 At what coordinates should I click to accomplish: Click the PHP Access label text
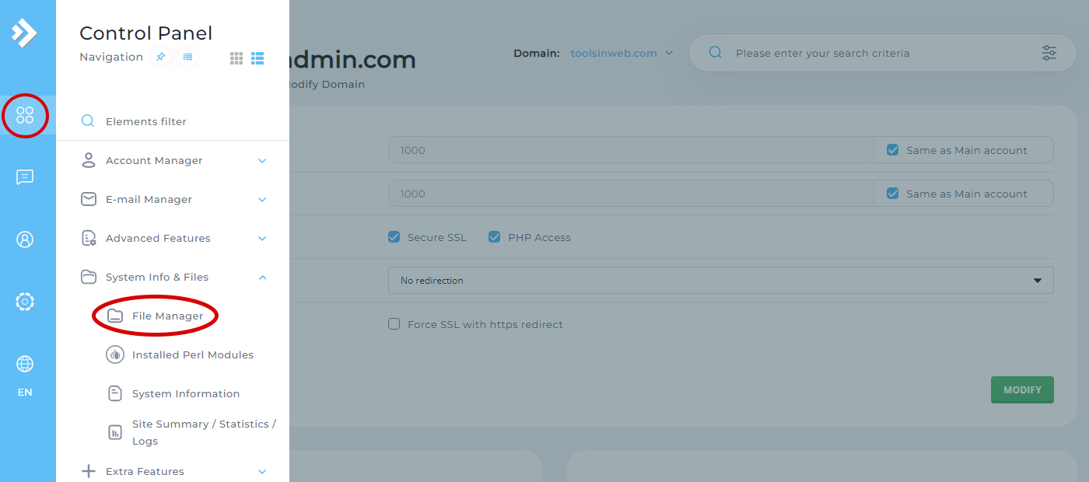pos(539,237)
